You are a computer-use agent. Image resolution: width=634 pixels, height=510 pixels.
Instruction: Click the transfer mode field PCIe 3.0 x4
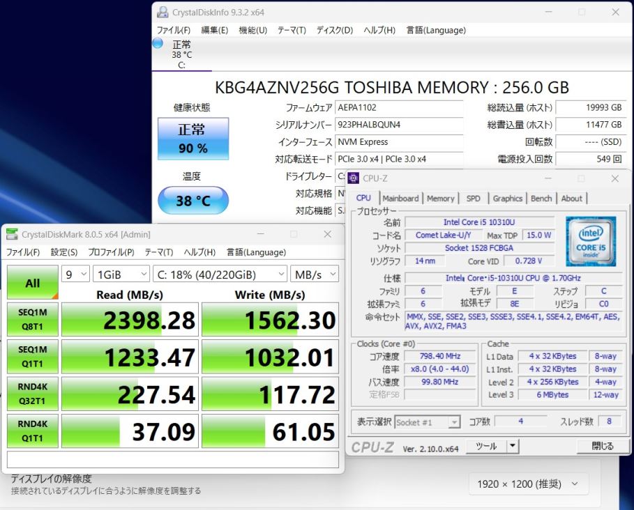(x=399, y=159)
